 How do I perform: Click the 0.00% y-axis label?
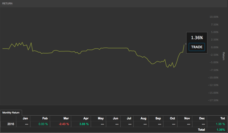(215, 47)
